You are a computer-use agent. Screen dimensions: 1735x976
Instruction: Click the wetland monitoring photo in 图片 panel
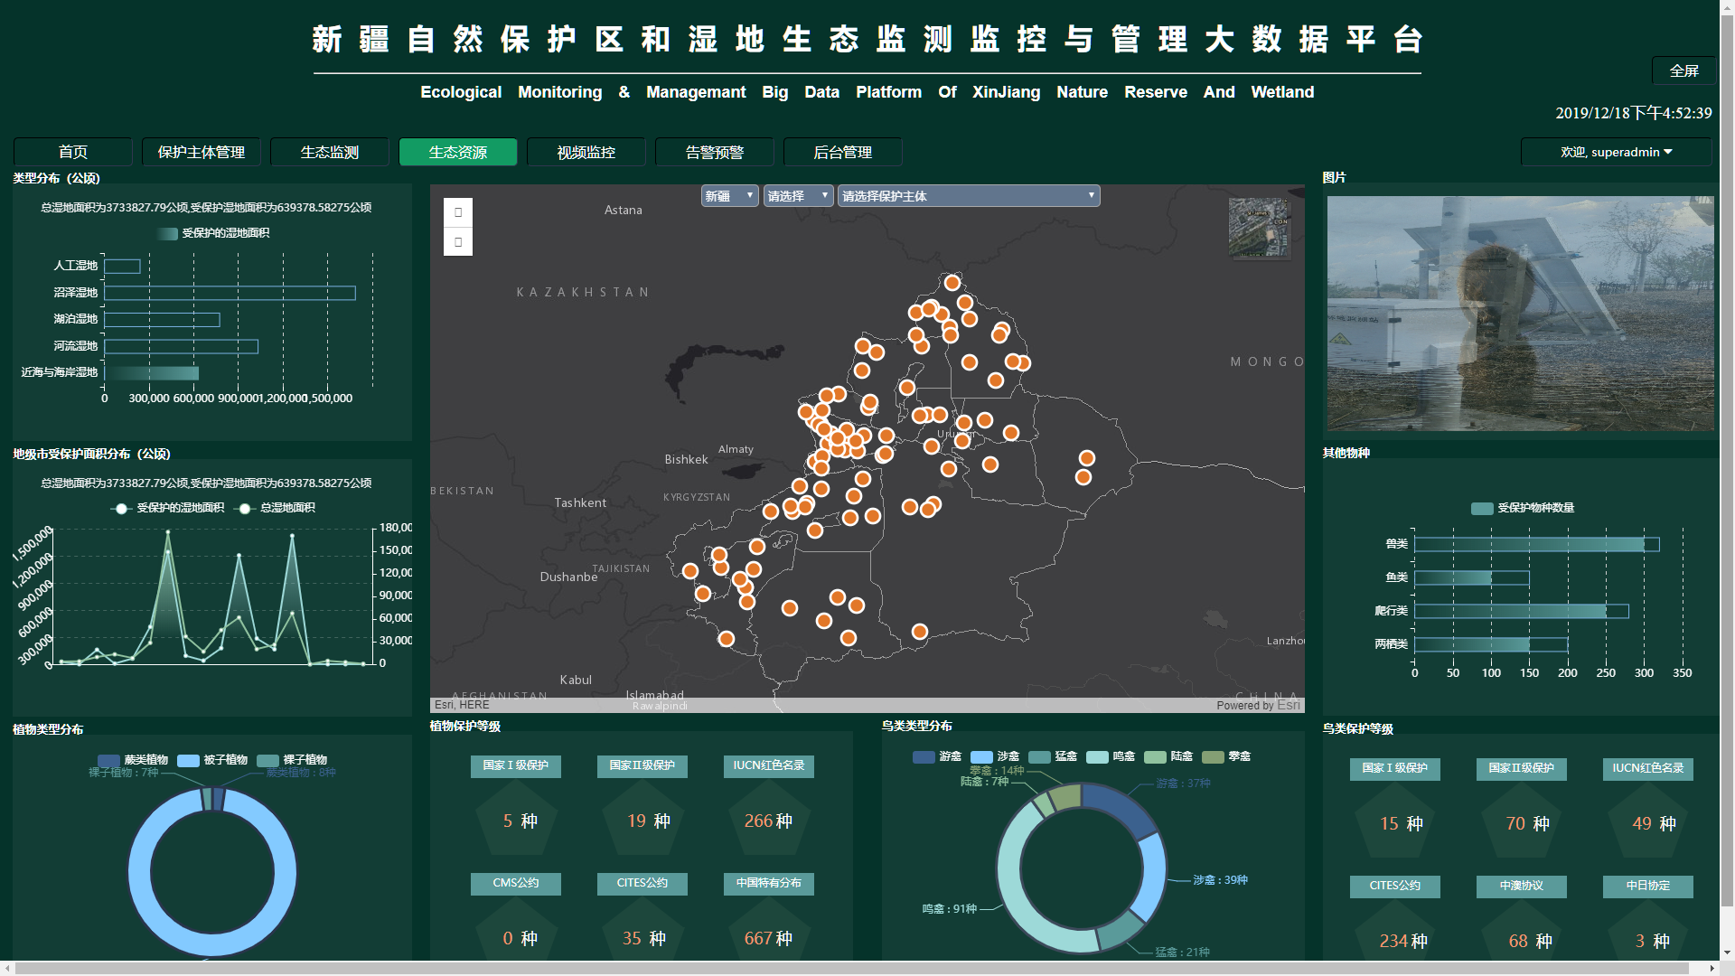pyautogui.click(x=1520, y=314)
